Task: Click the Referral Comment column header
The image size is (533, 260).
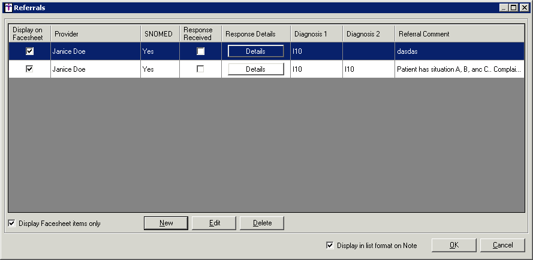Action: 459,34
